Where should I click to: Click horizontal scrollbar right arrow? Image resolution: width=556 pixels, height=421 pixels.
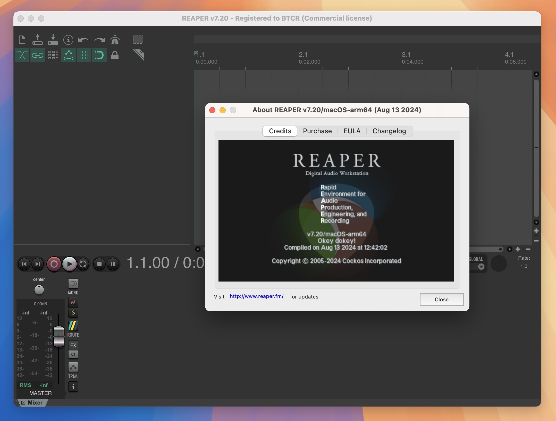510,249
